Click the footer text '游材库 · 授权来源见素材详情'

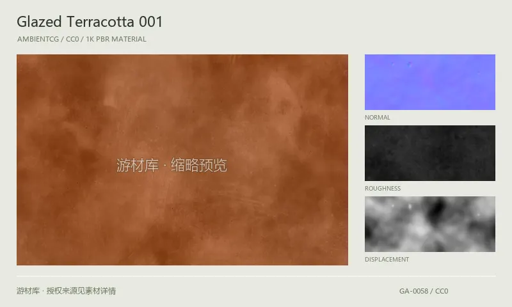(x=67, y=290)
